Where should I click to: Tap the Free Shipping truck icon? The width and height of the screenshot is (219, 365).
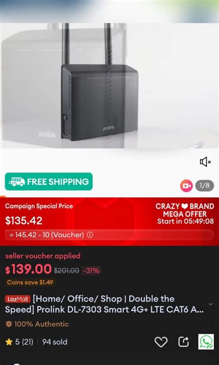[17, 181]
